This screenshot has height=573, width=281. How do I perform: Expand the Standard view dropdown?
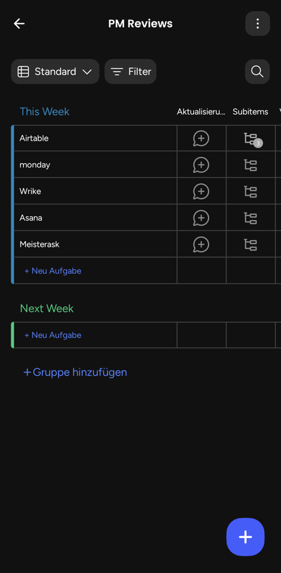55,72
